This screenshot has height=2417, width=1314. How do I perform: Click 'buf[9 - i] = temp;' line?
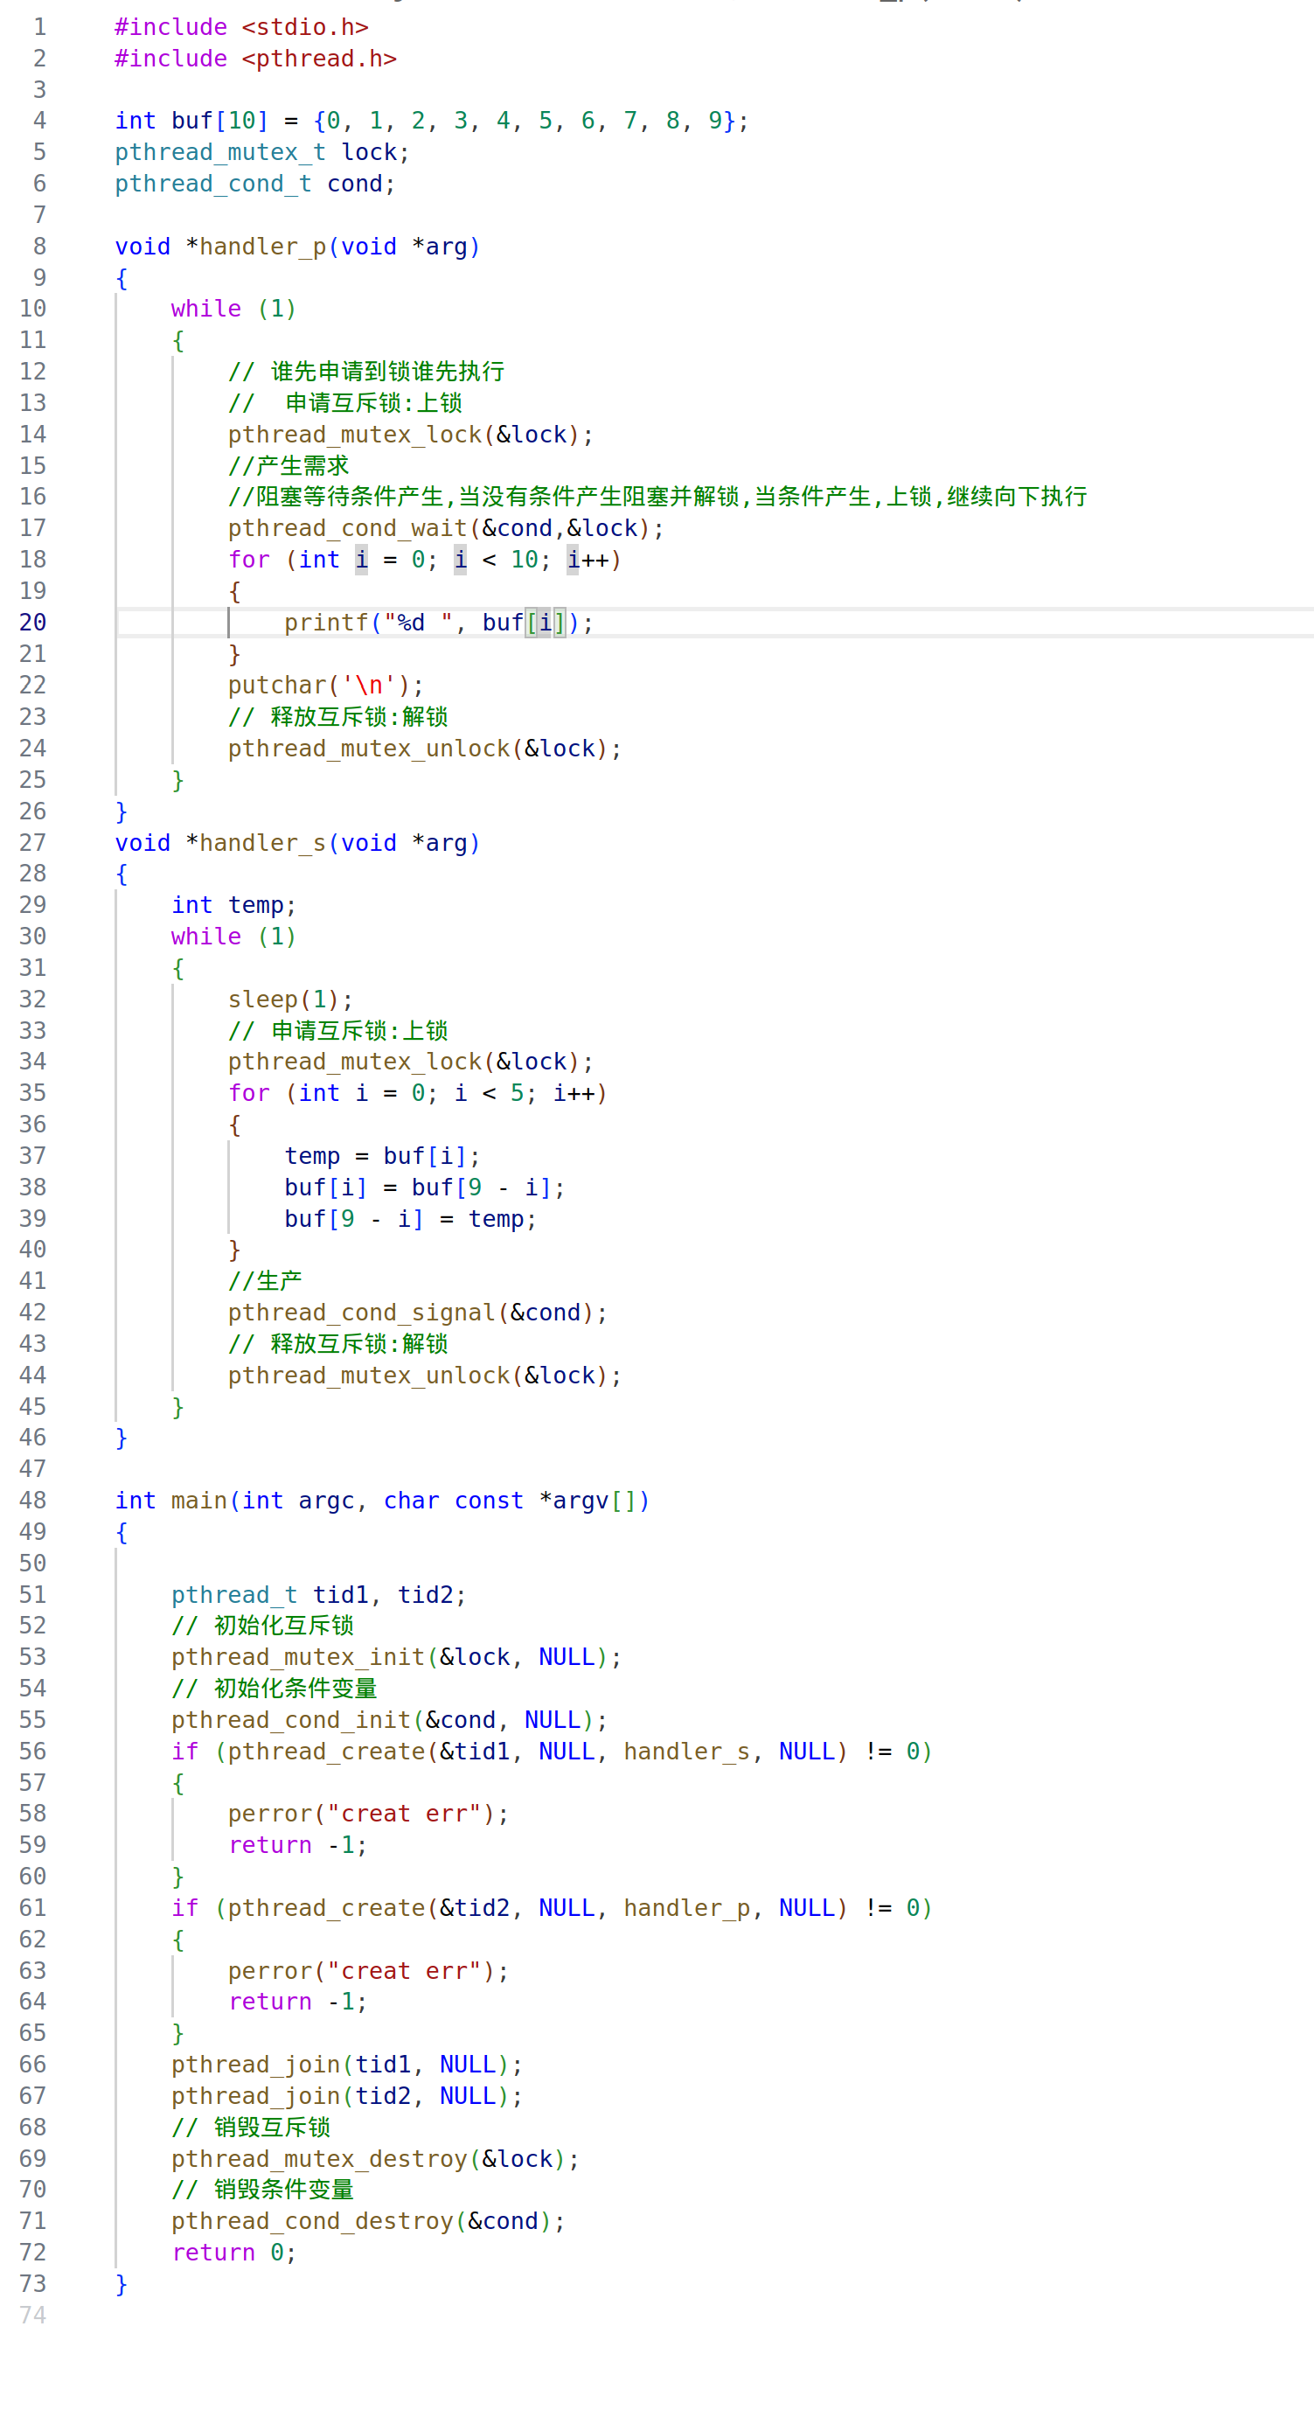(411, 1219)
